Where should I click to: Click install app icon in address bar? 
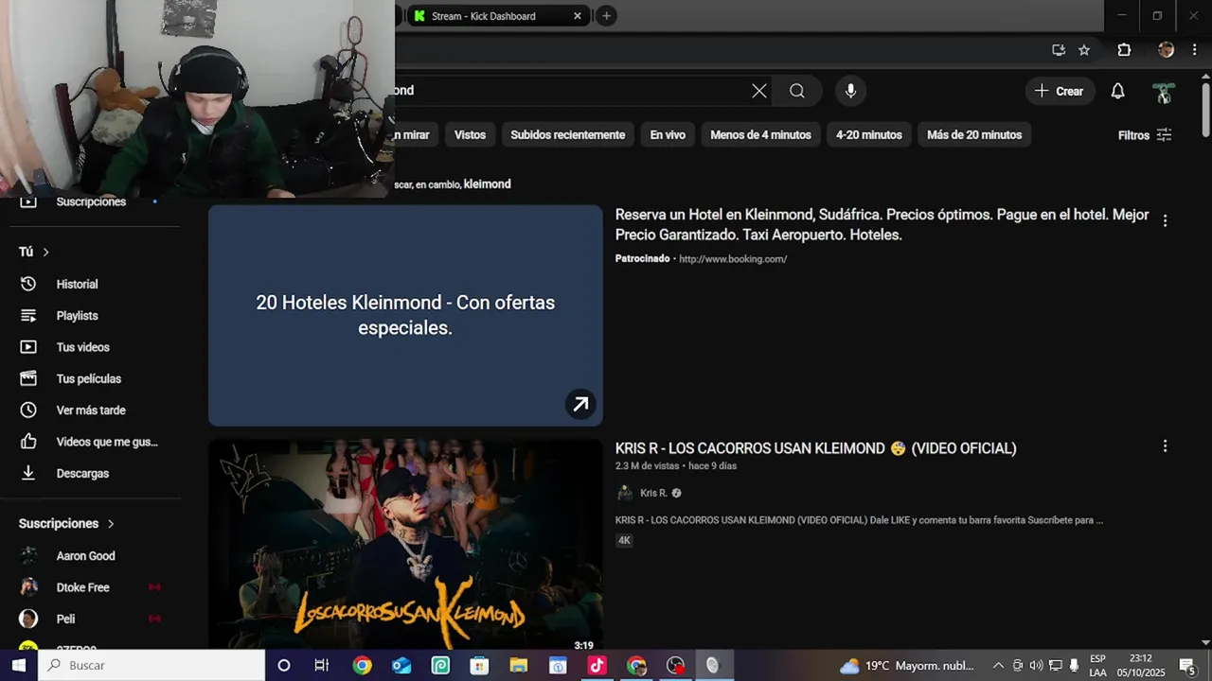(1059, 50)
